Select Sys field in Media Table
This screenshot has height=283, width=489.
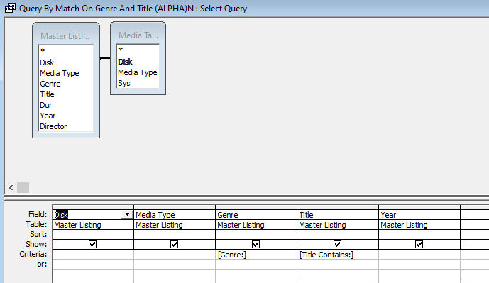tap(123, 83)
